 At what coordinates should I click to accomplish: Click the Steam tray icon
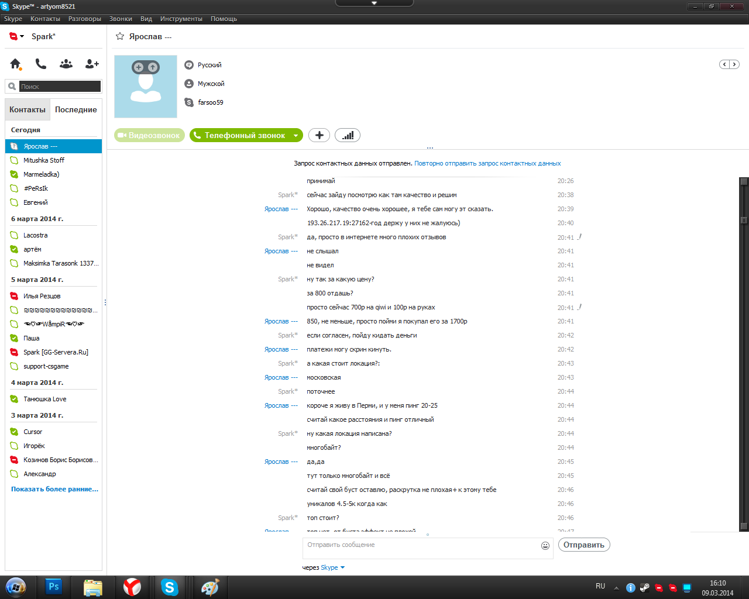point(645,588)
